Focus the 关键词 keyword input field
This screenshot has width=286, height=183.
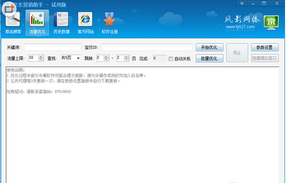[x=53, y=47]
